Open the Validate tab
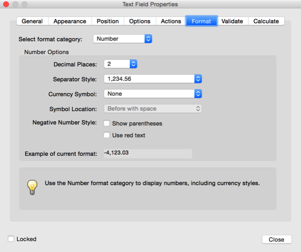Viewport: 301px width, 252px height. tap(232, 21)
